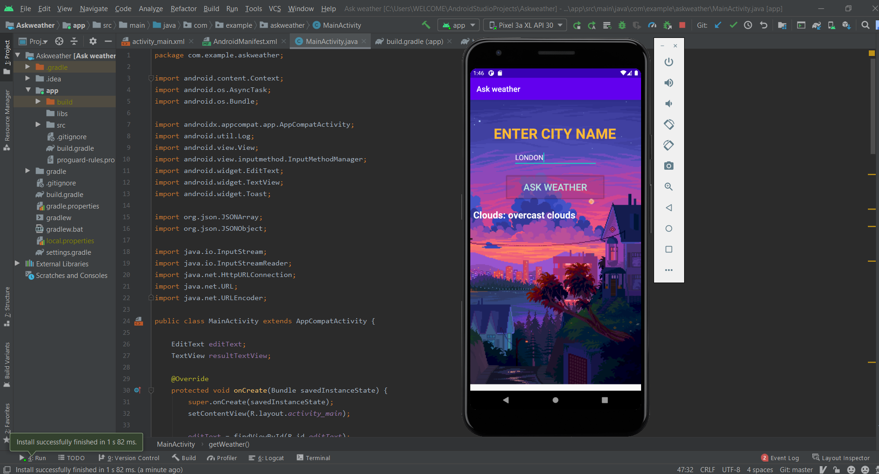Open Resource Manager side panel
879x474 pixels.
click(7, 120)
